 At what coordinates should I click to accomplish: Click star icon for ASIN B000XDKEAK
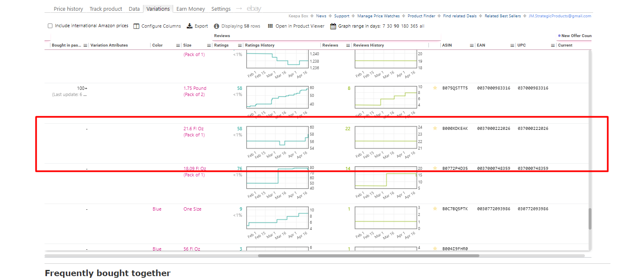coord(435,128)
